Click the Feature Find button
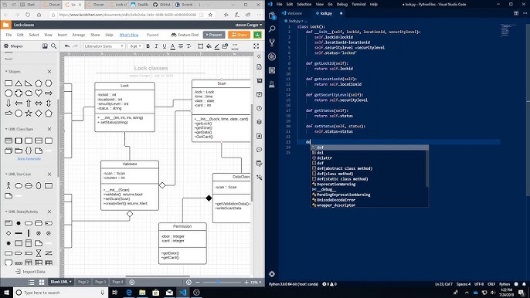 click(x=185, y=35)
